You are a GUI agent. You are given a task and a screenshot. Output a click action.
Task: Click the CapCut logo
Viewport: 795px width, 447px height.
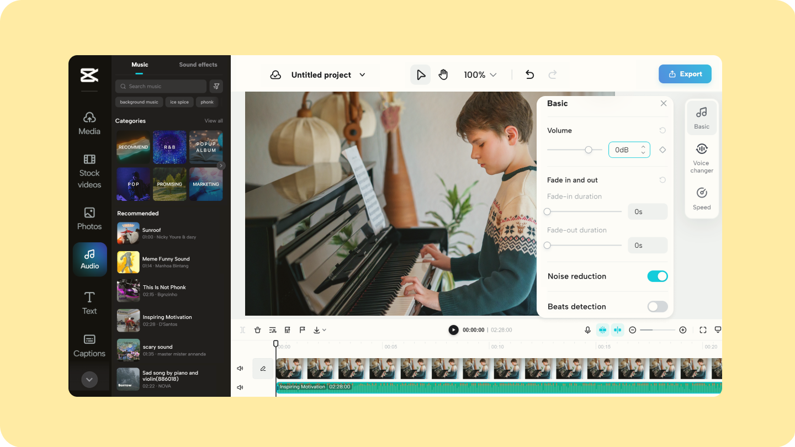(89, 75)
